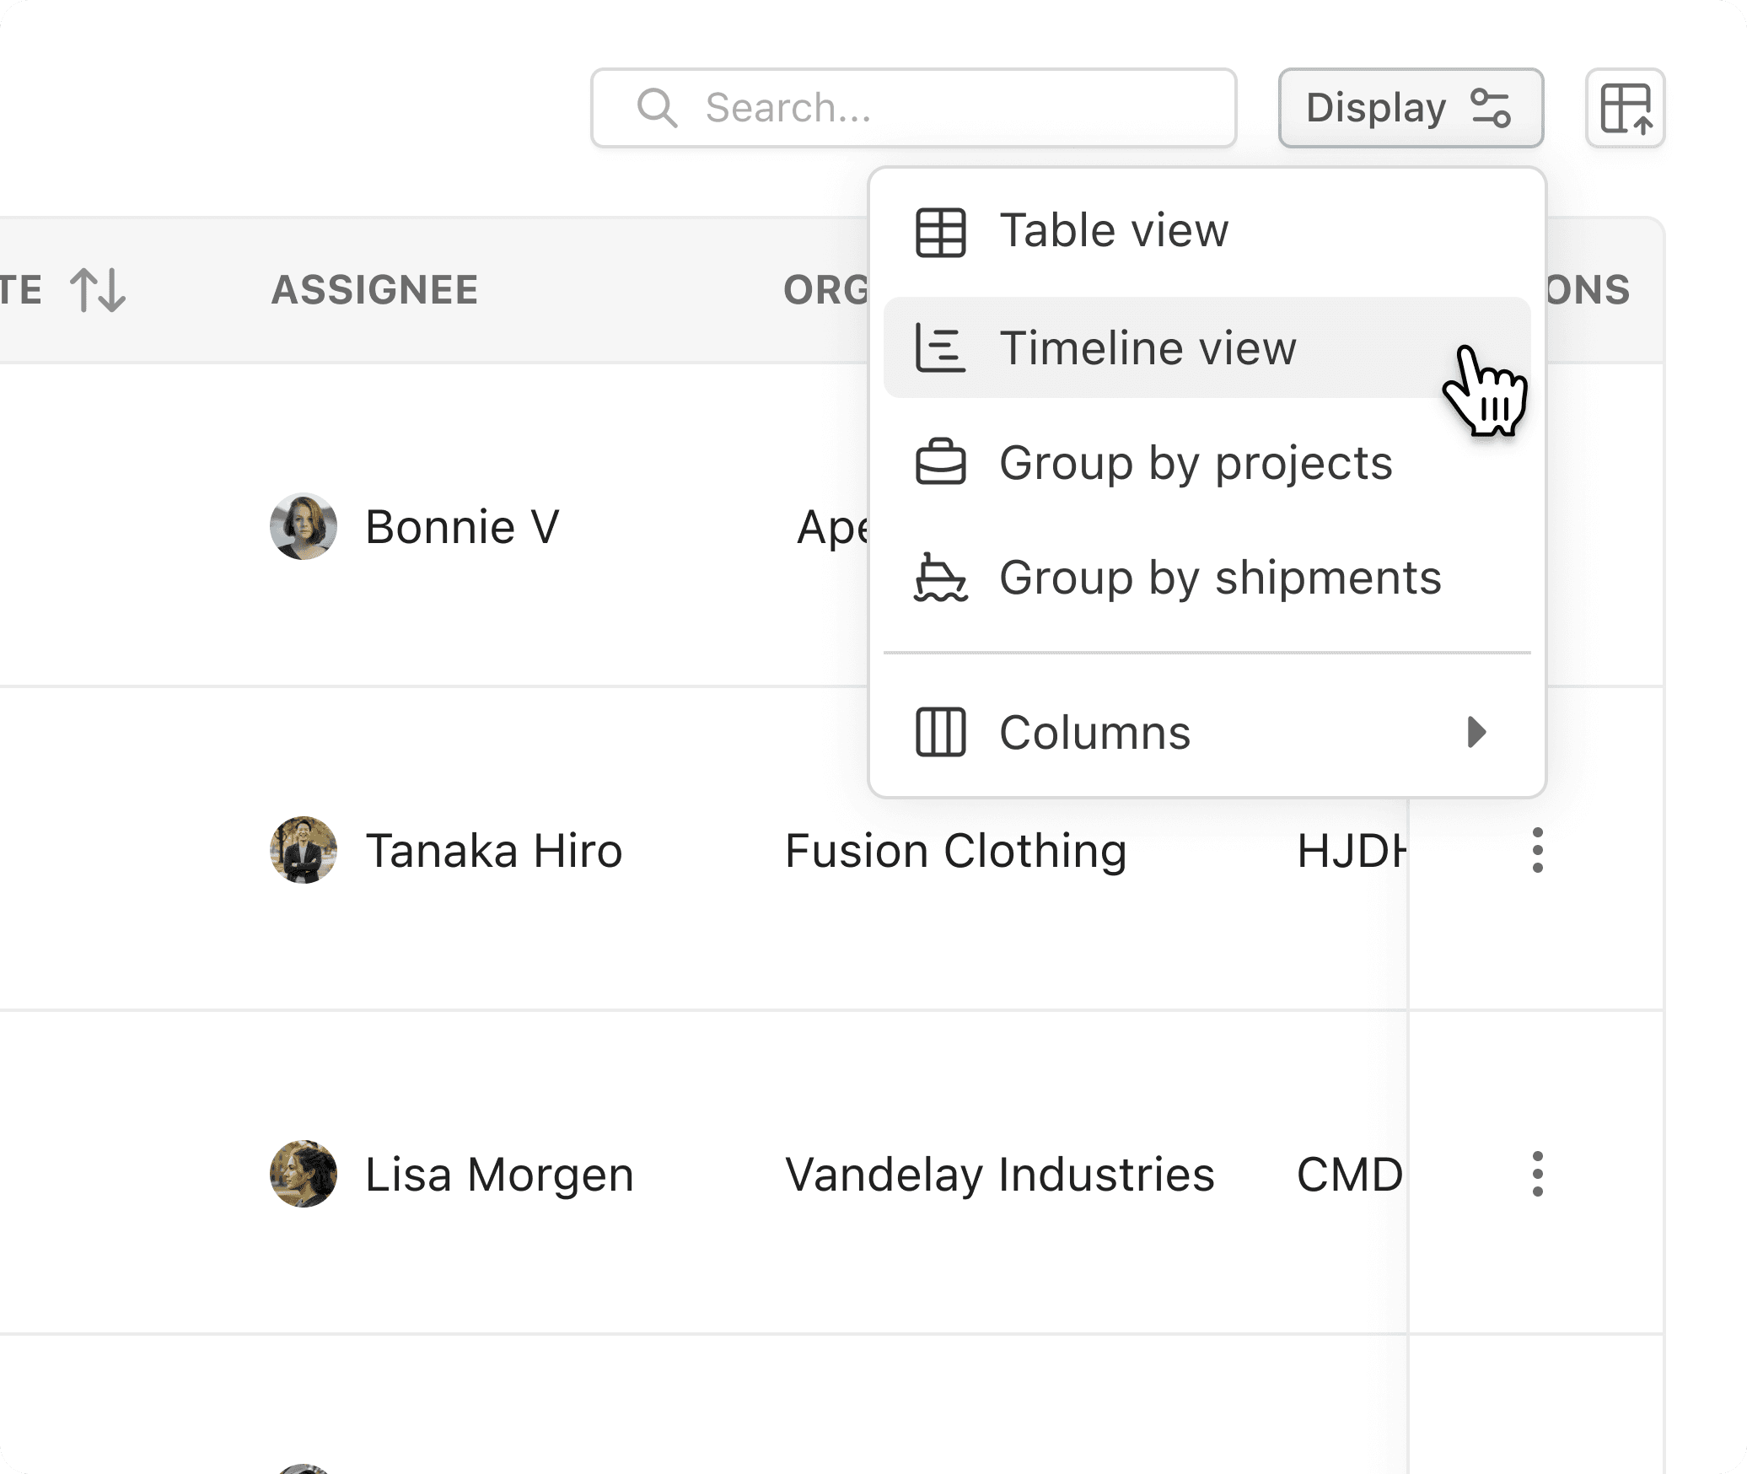Open the Display options dropdown
This screenshot has width=1747, height=1474.
(1410, 109)
